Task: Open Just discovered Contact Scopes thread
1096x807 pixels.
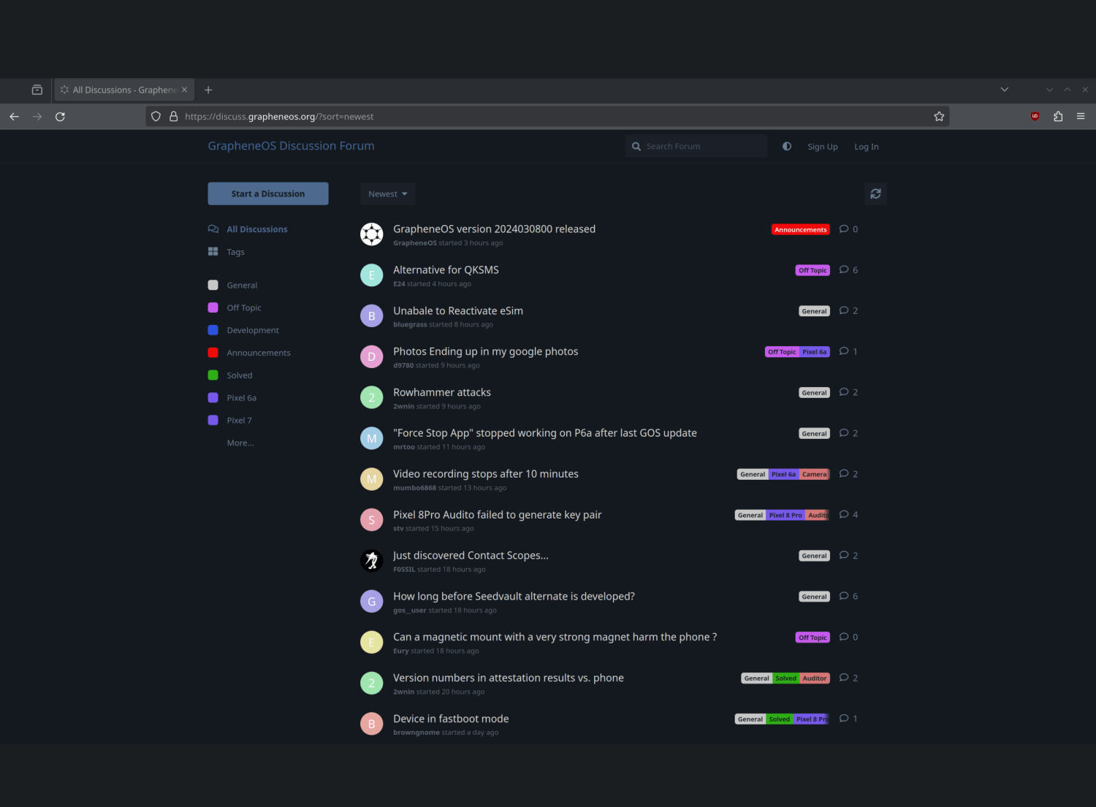Action: [x=471, y=556]
